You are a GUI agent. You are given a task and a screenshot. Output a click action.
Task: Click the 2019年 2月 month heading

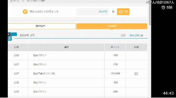tap(27, 35)
